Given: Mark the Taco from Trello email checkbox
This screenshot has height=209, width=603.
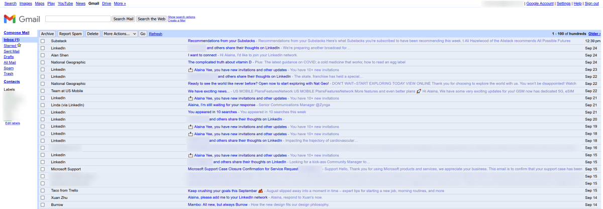Looking at the screenshot, I should (x=43, y=191).
